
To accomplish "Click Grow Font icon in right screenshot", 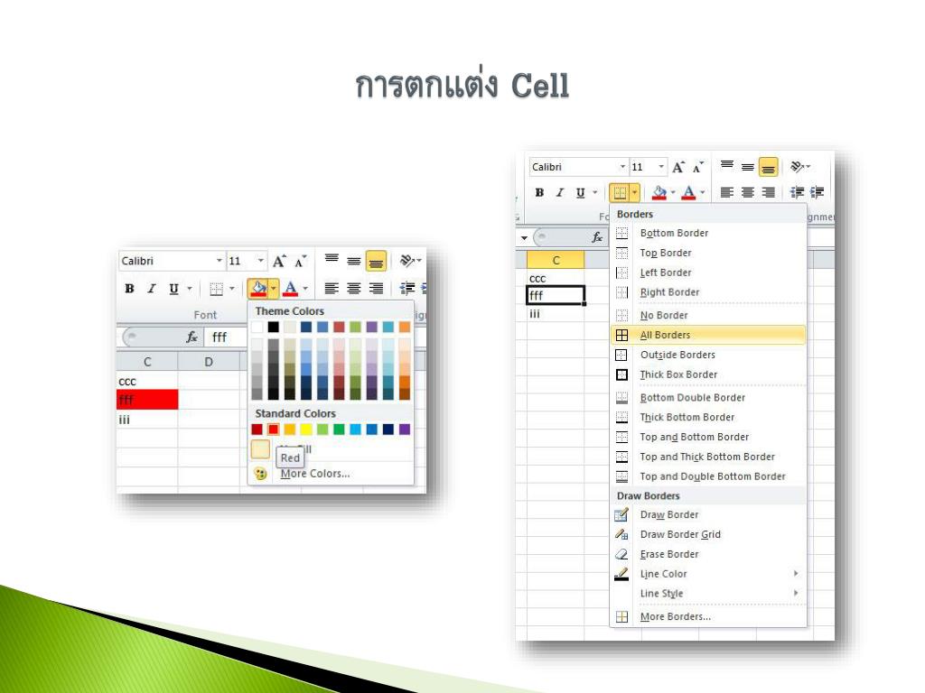I will pos(678,167).
